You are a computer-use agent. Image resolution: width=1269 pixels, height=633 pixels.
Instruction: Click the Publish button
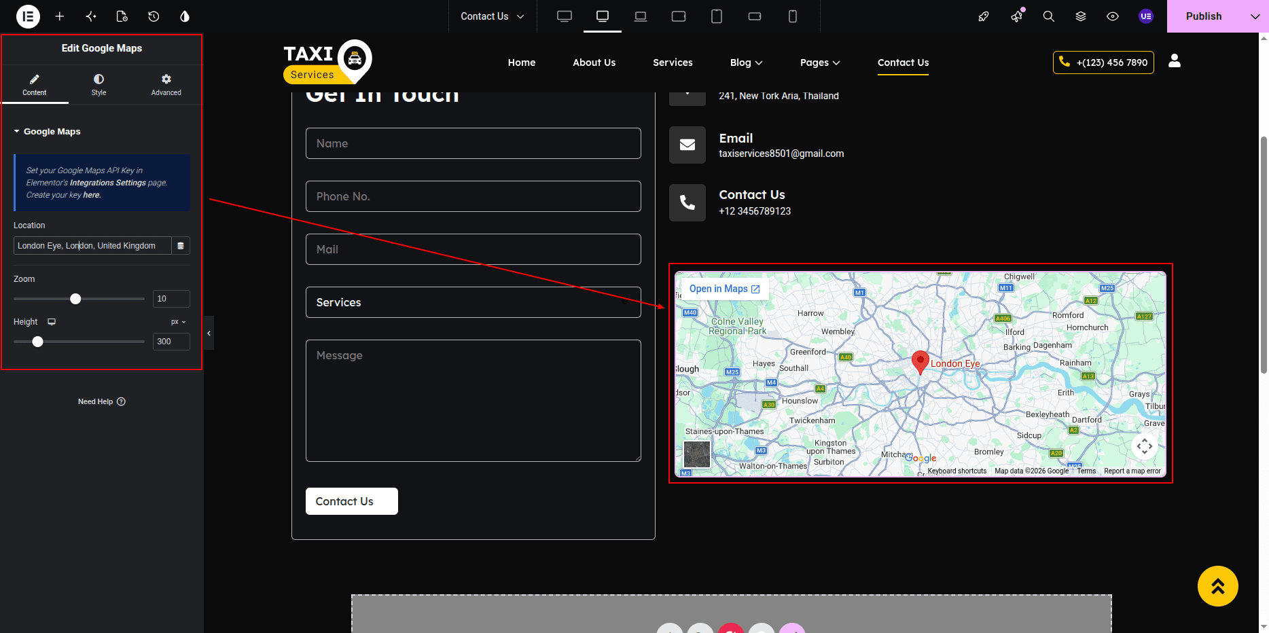pos(1204,16)
